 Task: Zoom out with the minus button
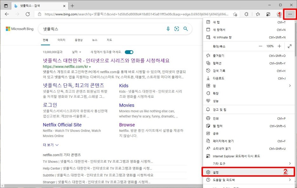point(261,46)
